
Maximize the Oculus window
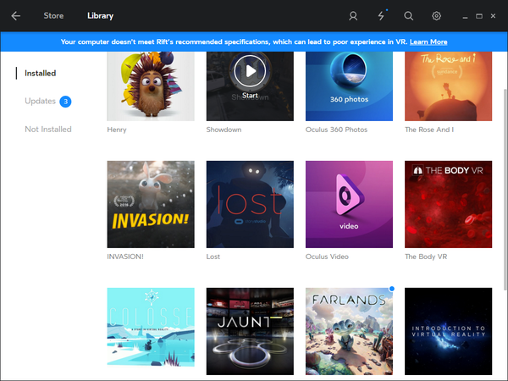pyautogui.click(x=479, y=16)
